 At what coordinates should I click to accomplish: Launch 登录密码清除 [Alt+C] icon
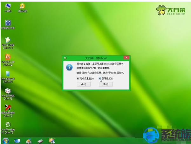point(8,111)
